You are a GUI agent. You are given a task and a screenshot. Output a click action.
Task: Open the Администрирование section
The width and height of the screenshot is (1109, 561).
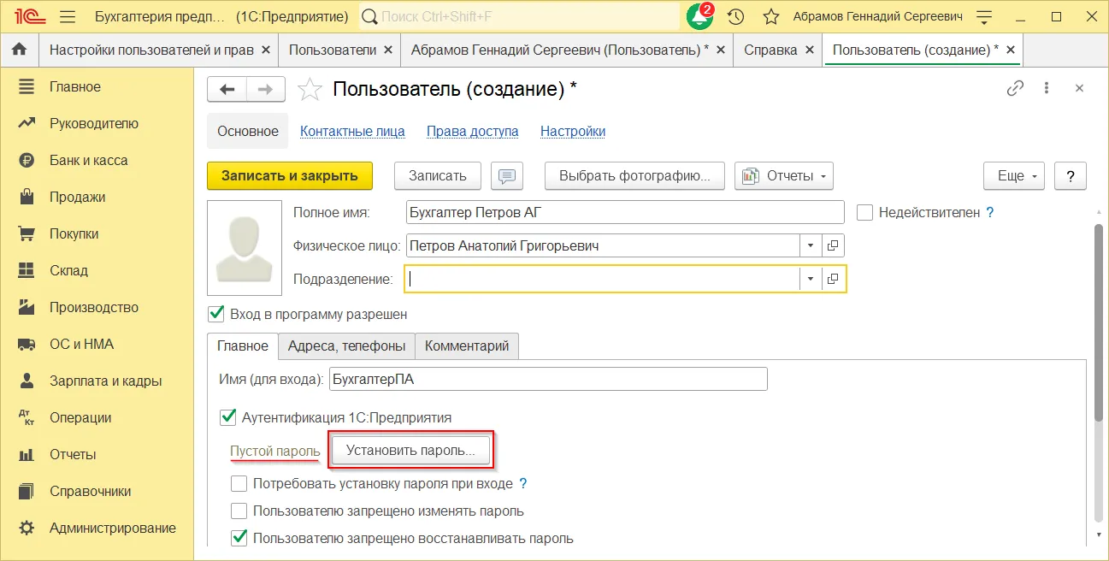click(x=112, y=528)
